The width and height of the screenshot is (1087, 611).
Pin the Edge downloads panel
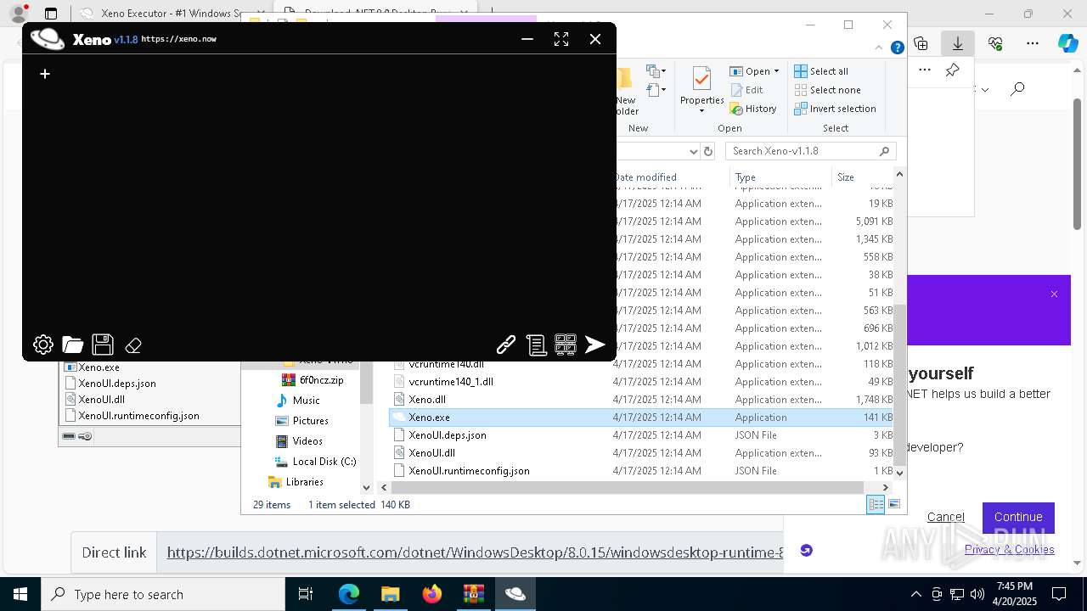[x=952, y=70]
